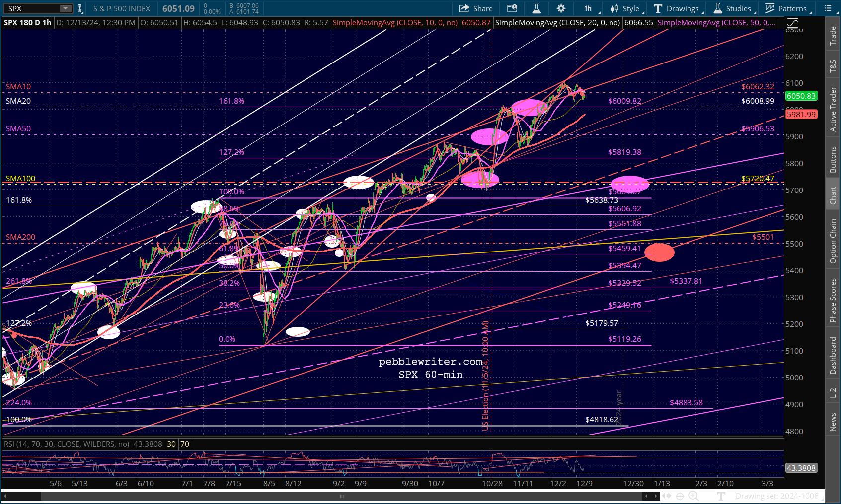Open the Option Chain sidebar tab

point(833,241)
